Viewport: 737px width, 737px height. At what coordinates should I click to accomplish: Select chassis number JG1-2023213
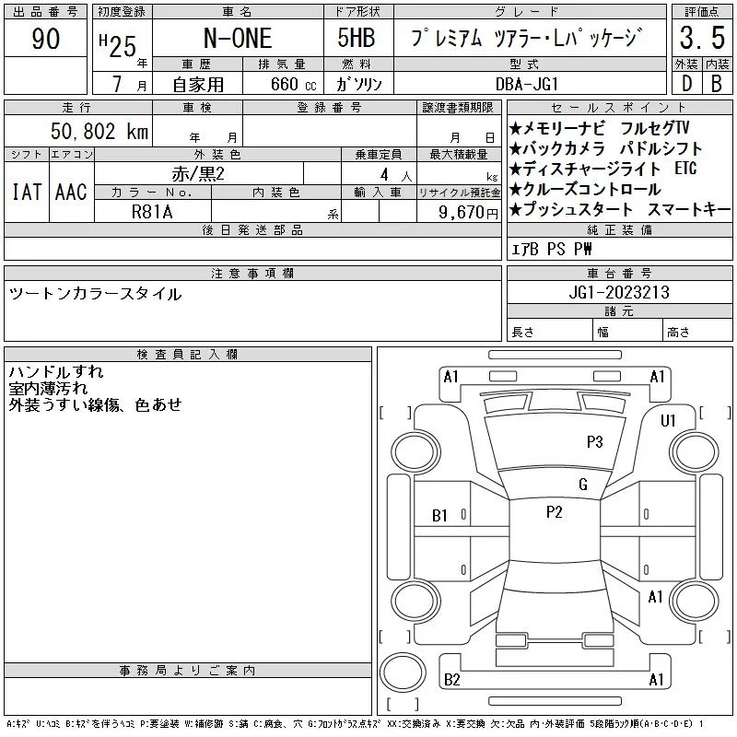[619, 292]
